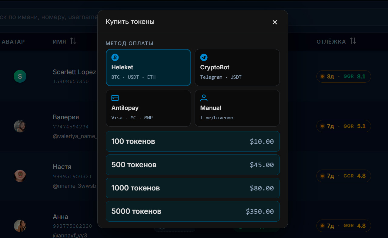The width and height of the screenshot is (388, 238).
Task: Click the username @annayf_yy3
Action: click(70, 236)
